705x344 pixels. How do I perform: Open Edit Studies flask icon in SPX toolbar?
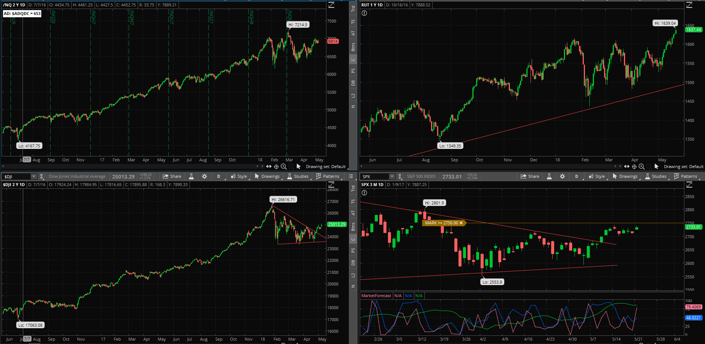coord(549,176)
